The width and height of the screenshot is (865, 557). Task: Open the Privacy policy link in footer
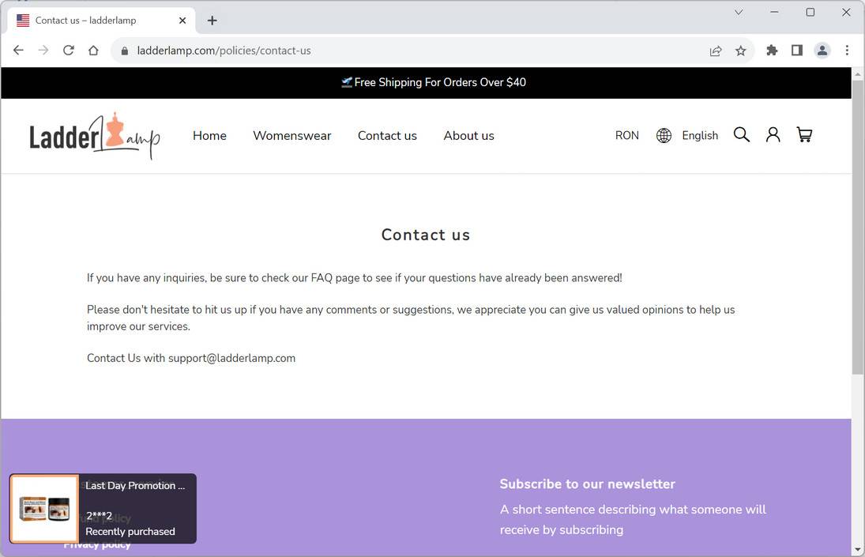coord(96,544)
